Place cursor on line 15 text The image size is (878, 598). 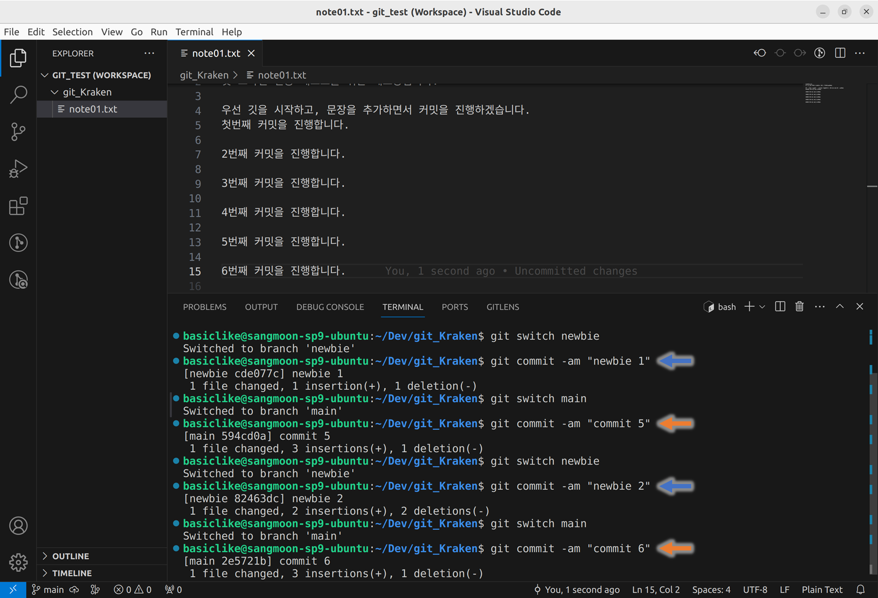tap(283, 271)
